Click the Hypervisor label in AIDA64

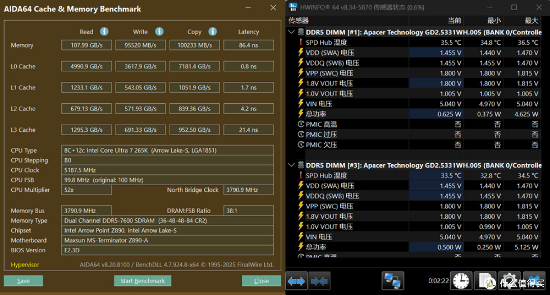(x=25, y=264)
